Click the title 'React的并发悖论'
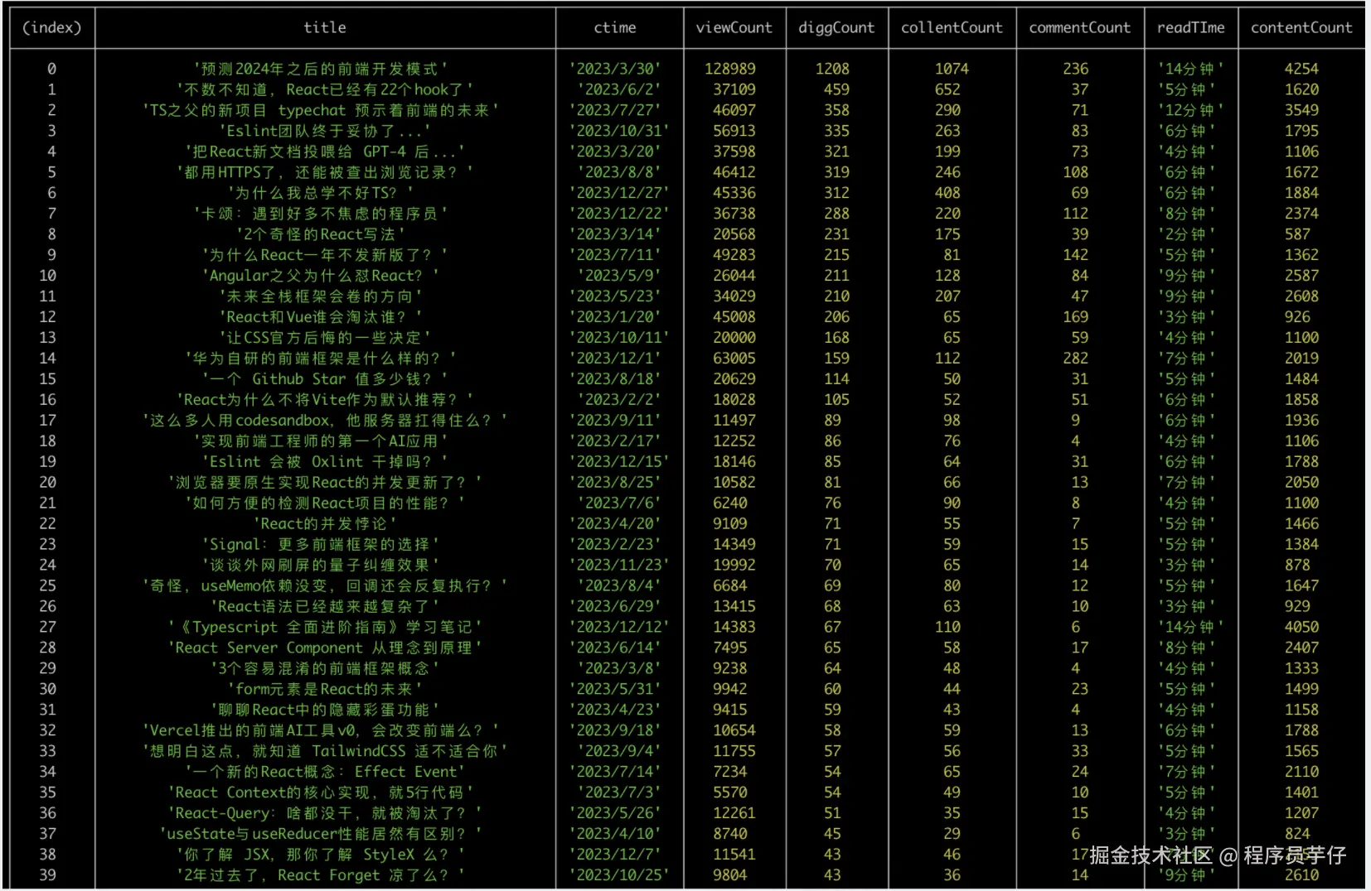This screenshot has height=891, width=1371. coord(325,523)
